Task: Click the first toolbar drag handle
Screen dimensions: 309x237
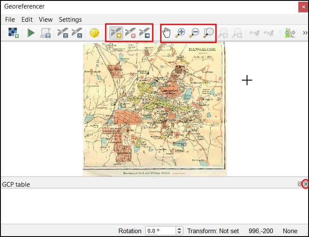Action: 4,33
